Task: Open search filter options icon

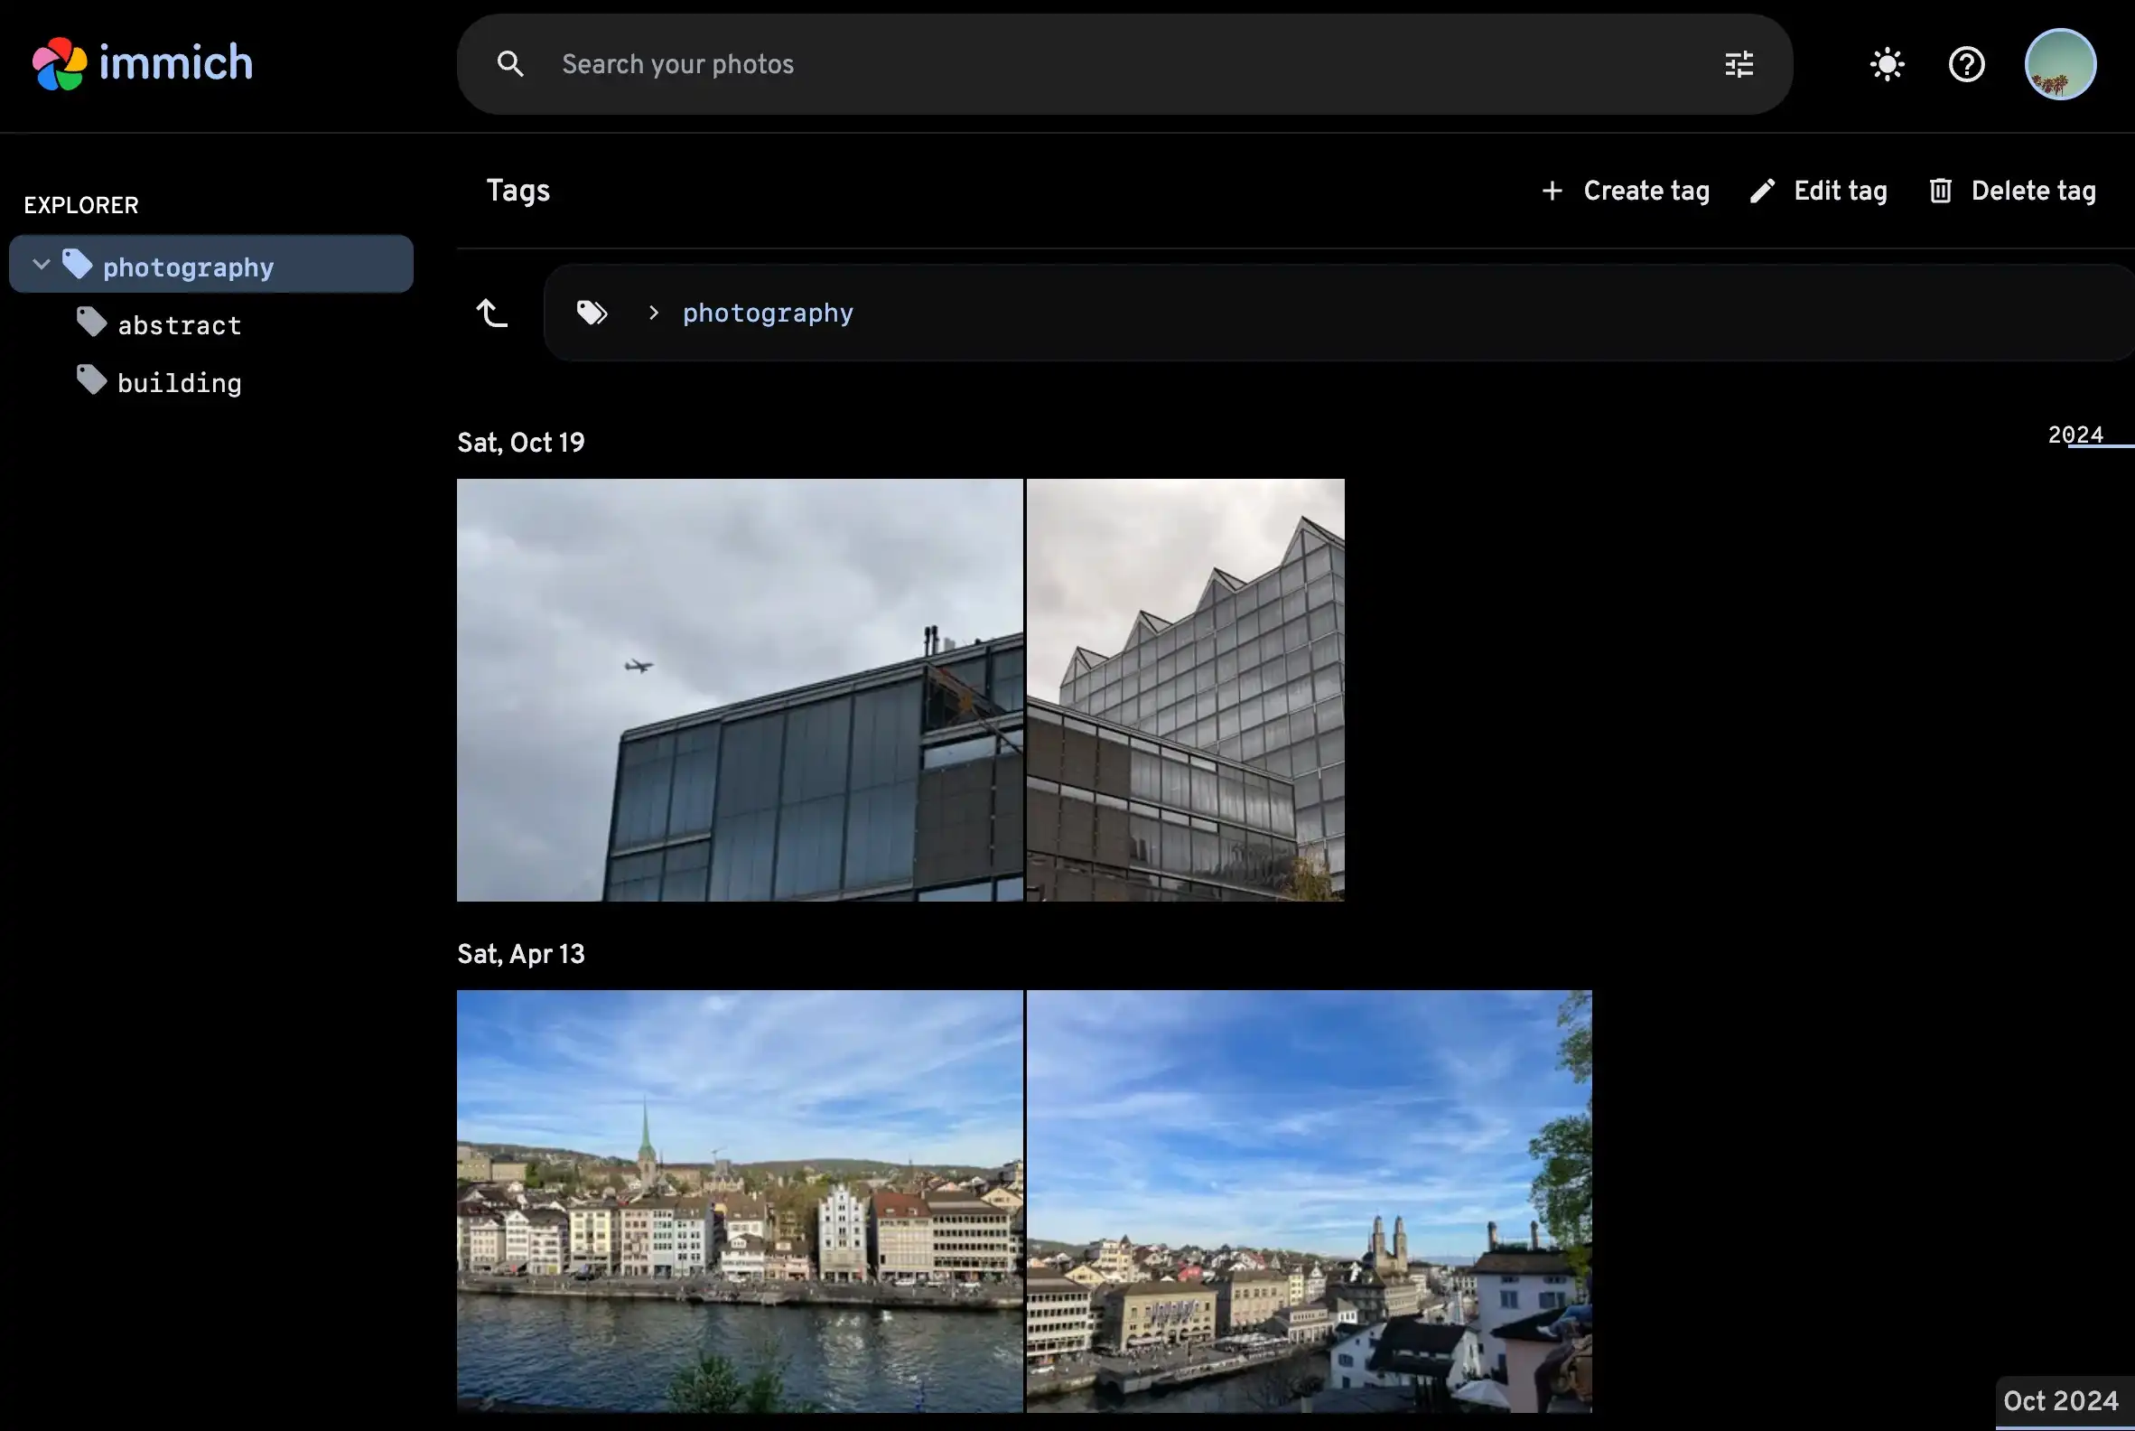Action: coord(1739,64)
